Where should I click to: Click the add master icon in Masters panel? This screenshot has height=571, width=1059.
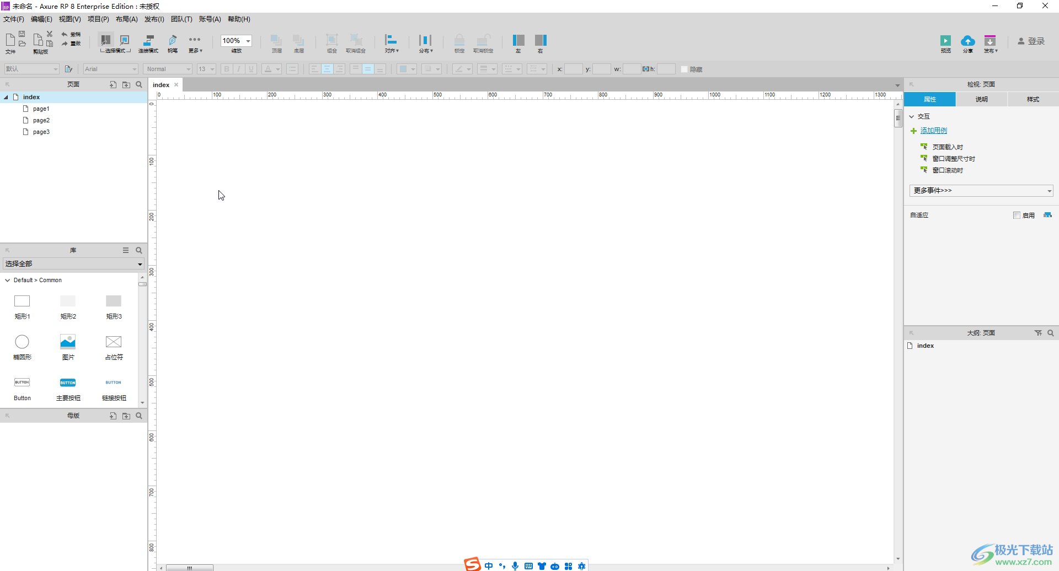[113, 416]
